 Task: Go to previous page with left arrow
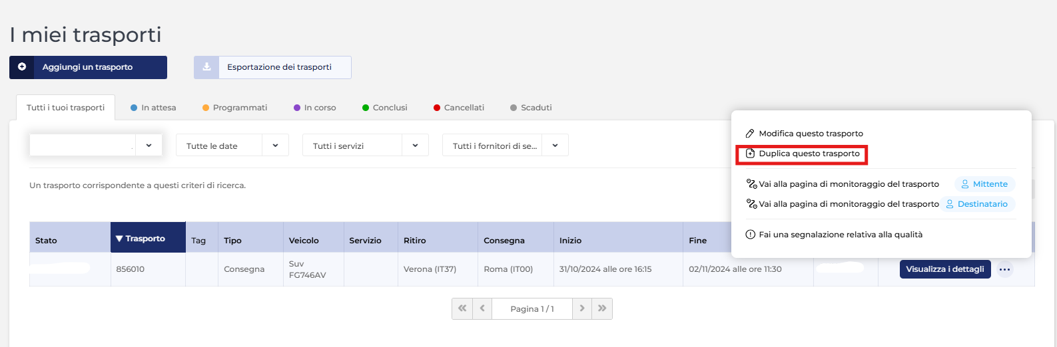point(482,308)
